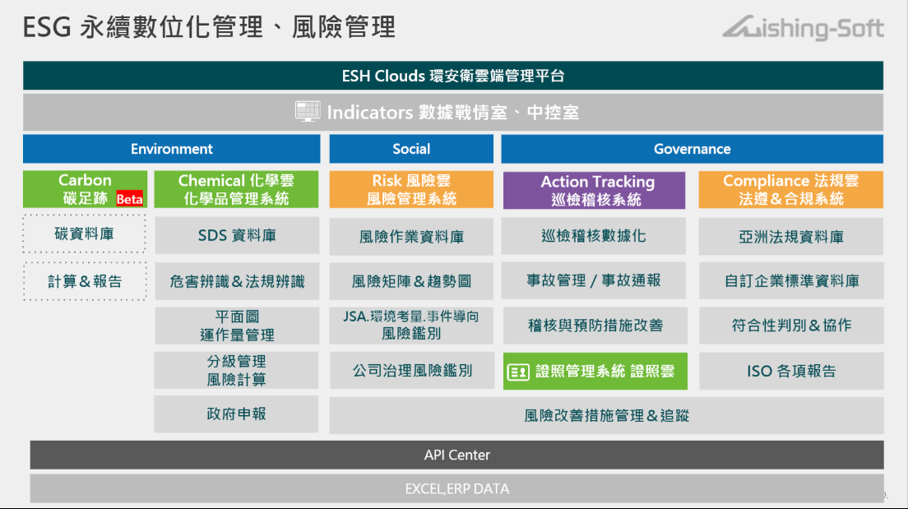Select 稽核與預防措施改善
Viewport: 908px width, 509px height.
[x=595, y=326]
